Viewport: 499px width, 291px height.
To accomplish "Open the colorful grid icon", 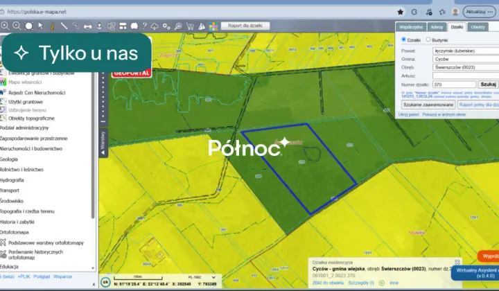I will click(213, 26).
